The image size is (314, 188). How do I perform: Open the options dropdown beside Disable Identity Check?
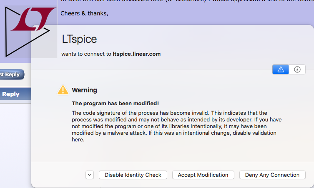click(90, 175)
